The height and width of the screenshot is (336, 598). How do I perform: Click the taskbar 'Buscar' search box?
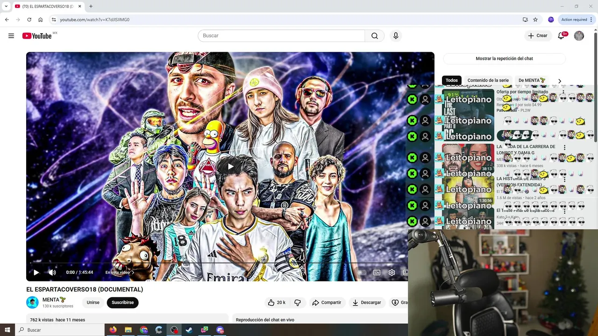pos(60,330)
